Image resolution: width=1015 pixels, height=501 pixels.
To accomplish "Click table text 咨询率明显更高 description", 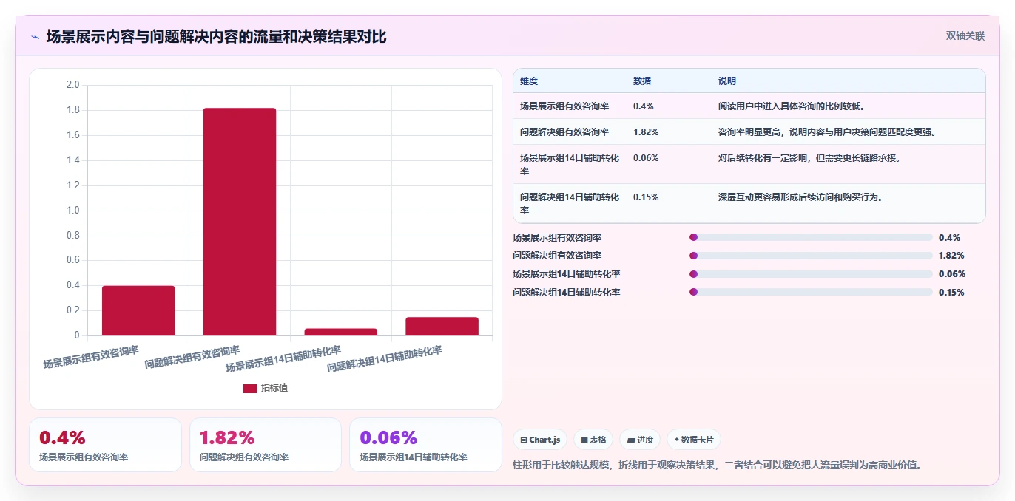I will 829,132.
